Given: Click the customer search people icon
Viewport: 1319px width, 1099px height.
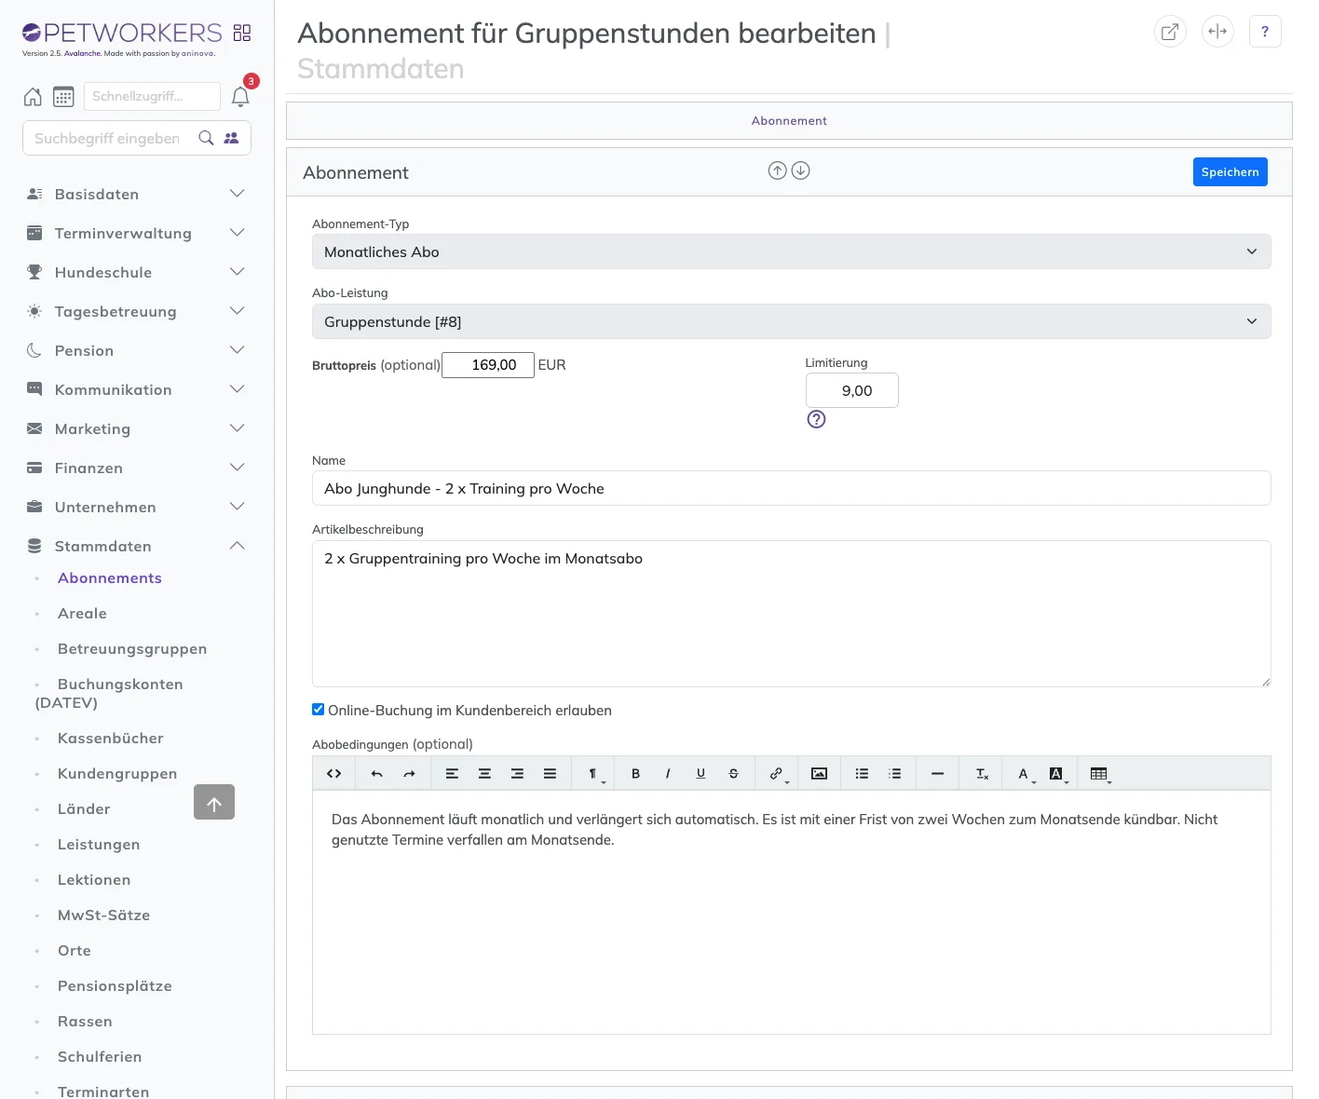Looking at the screenshot, I should click(x=231, y=138).
